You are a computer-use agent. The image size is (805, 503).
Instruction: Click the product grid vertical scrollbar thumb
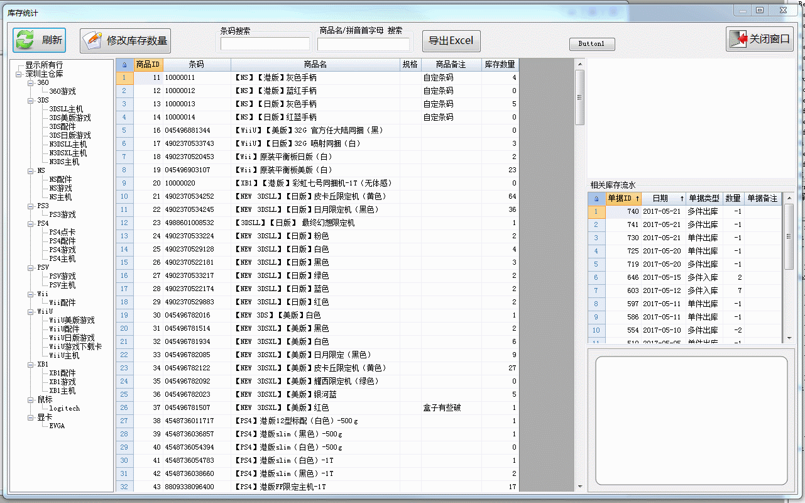point(580,97)
